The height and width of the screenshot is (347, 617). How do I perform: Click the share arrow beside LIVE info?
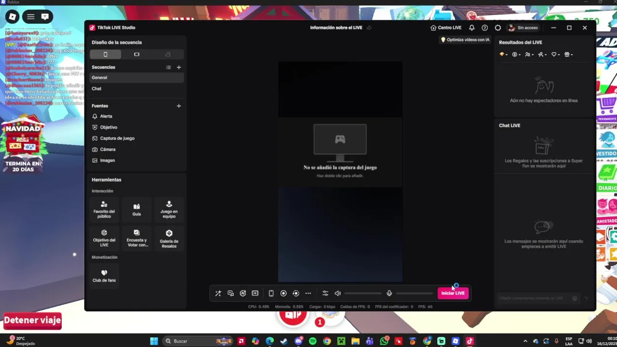(369, 27)
